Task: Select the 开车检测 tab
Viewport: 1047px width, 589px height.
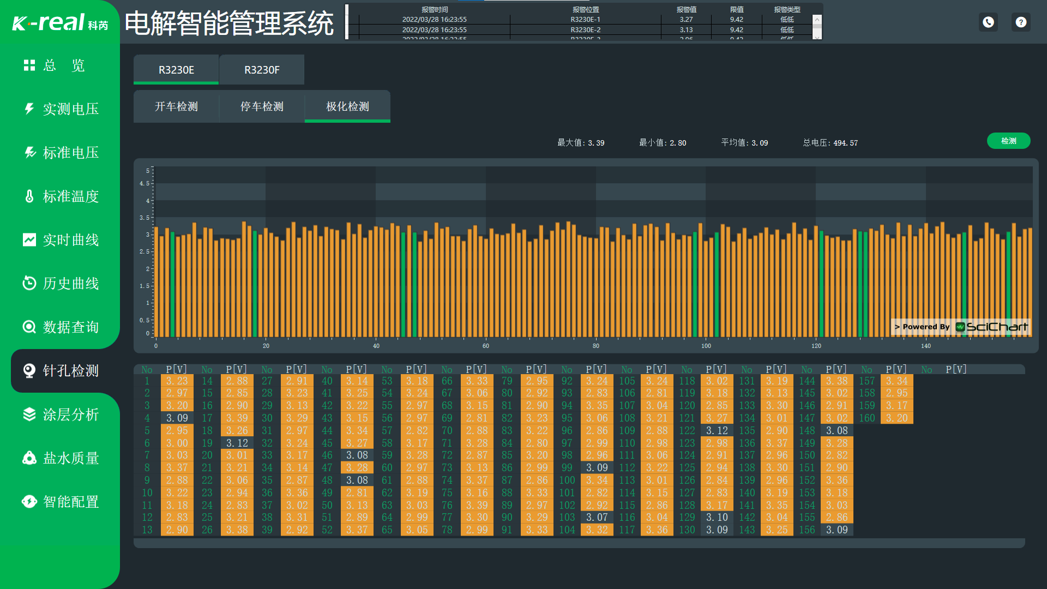Action: pos(176,106)
